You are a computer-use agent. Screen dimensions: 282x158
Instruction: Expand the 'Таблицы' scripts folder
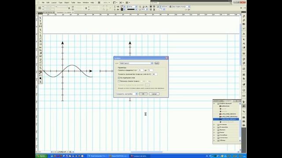pyautogui.click(x=214, y=140)
